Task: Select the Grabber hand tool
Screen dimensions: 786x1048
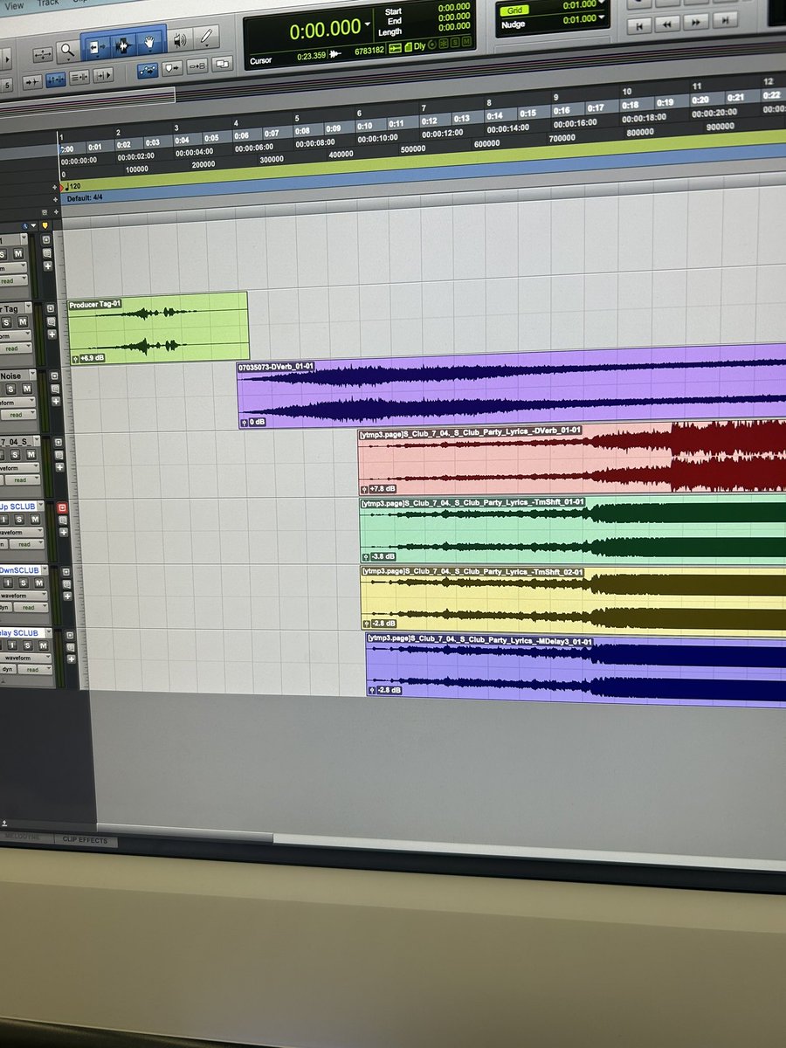Action: point(150,41)
